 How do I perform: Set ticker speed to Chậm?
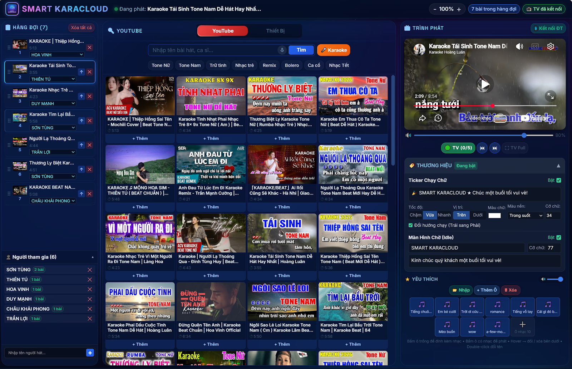[x=415, y=215]
